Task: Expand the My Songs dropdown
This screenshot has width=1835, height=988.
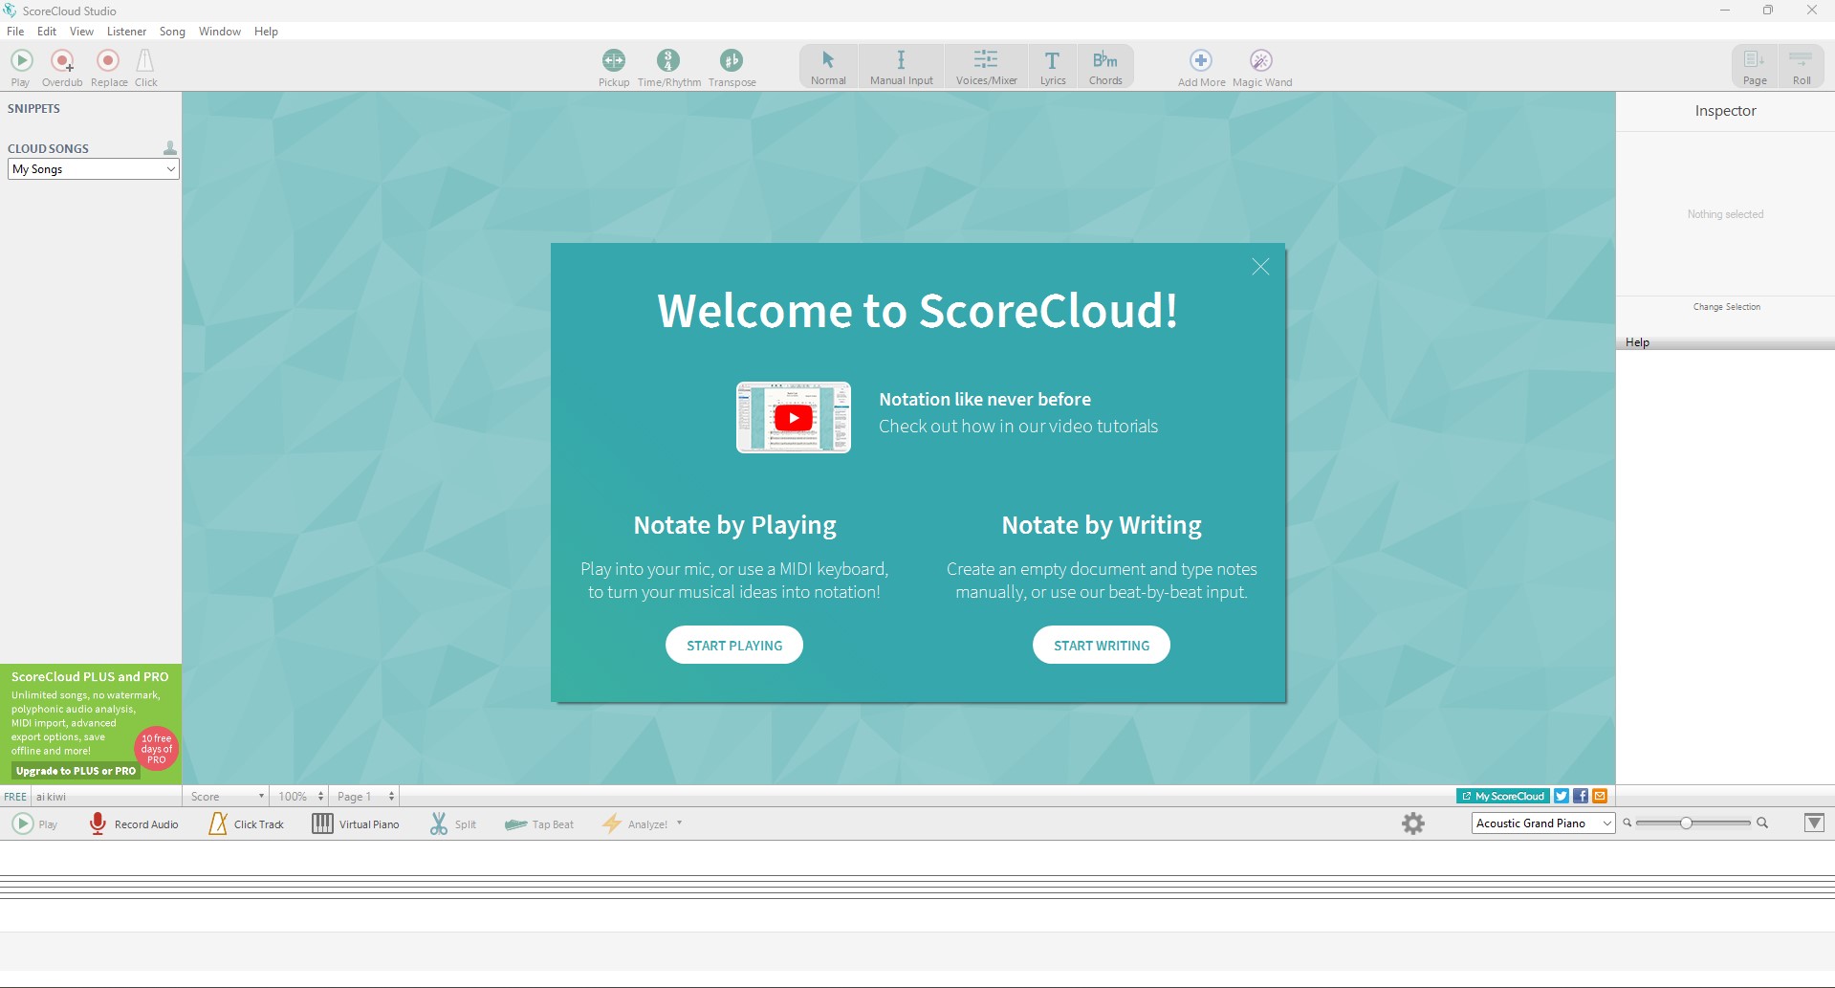Action: click(94, 169)
